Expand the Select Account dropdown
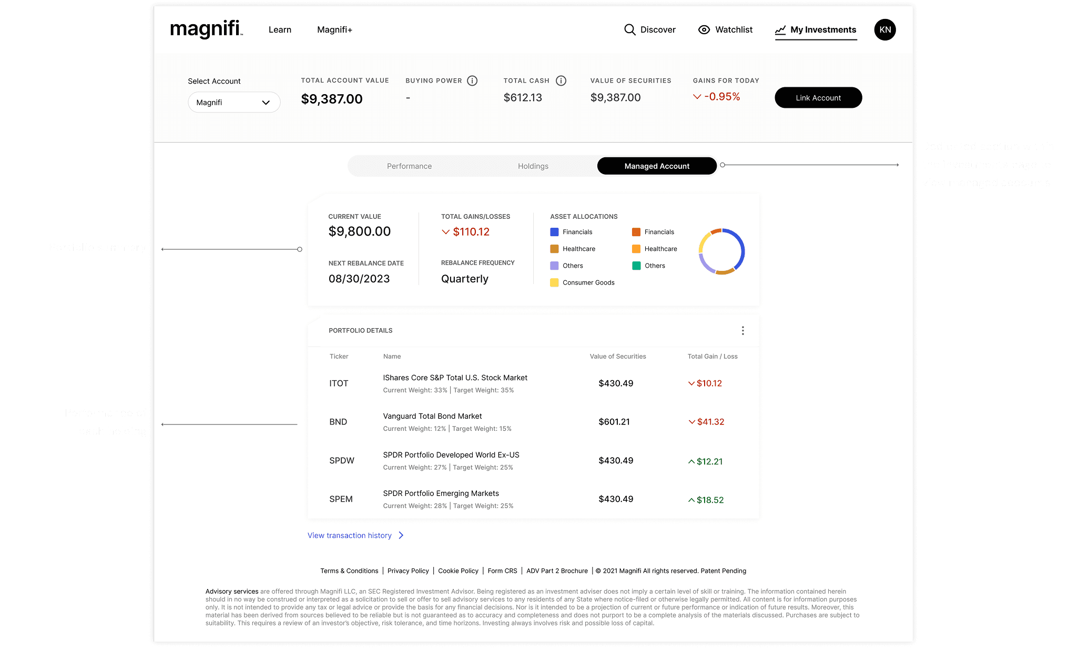 pyautogui.click(x=234, y=102)
